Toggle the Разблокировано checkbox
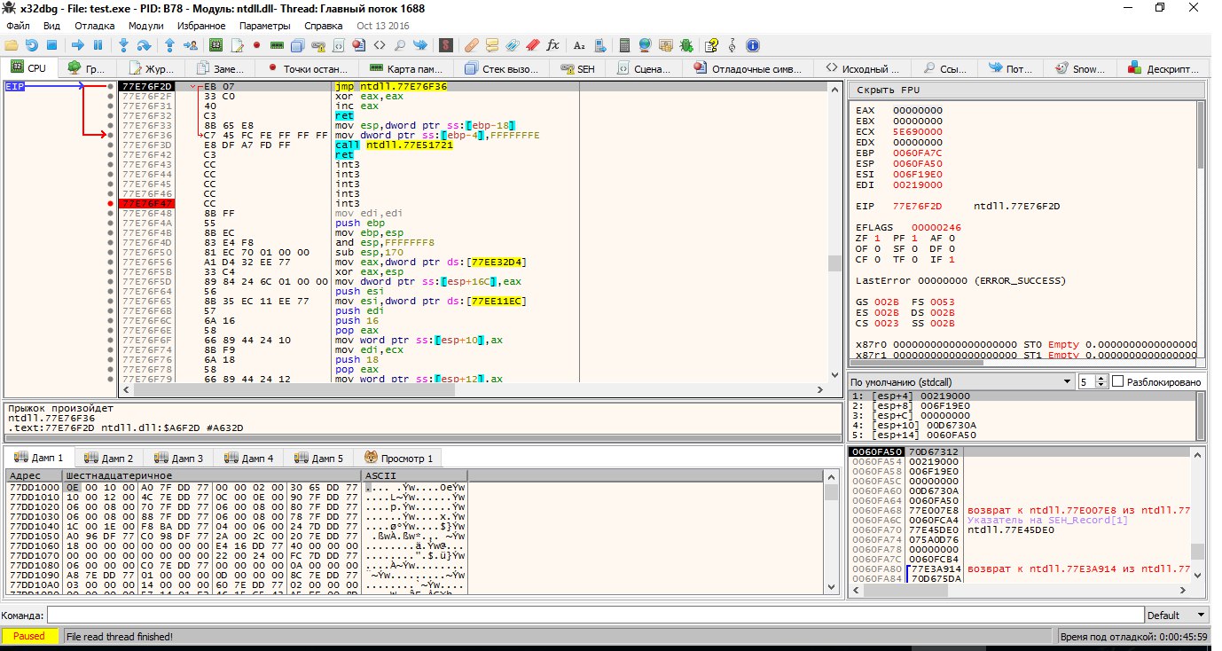The width and height of the screenshot is (1222, 651). pos(1117,381)
